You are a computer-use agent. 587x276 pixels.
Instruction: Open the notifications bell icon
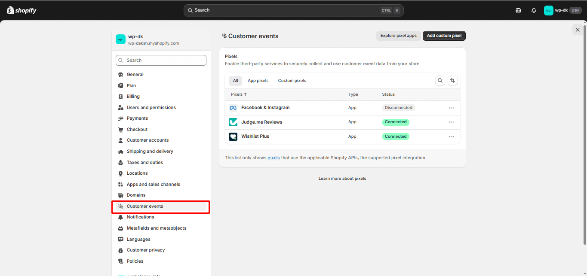tap(534, 10)
